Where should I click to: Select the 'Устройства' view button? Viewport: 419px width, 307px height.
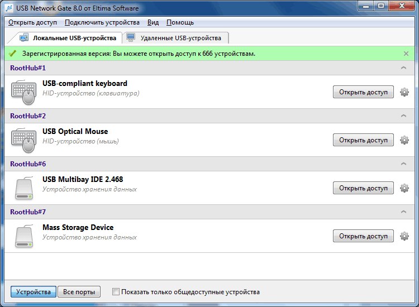(x=34, y=292)
